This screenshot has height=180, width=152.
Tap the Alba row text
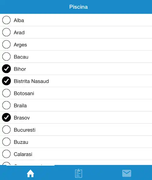point(19,20)
